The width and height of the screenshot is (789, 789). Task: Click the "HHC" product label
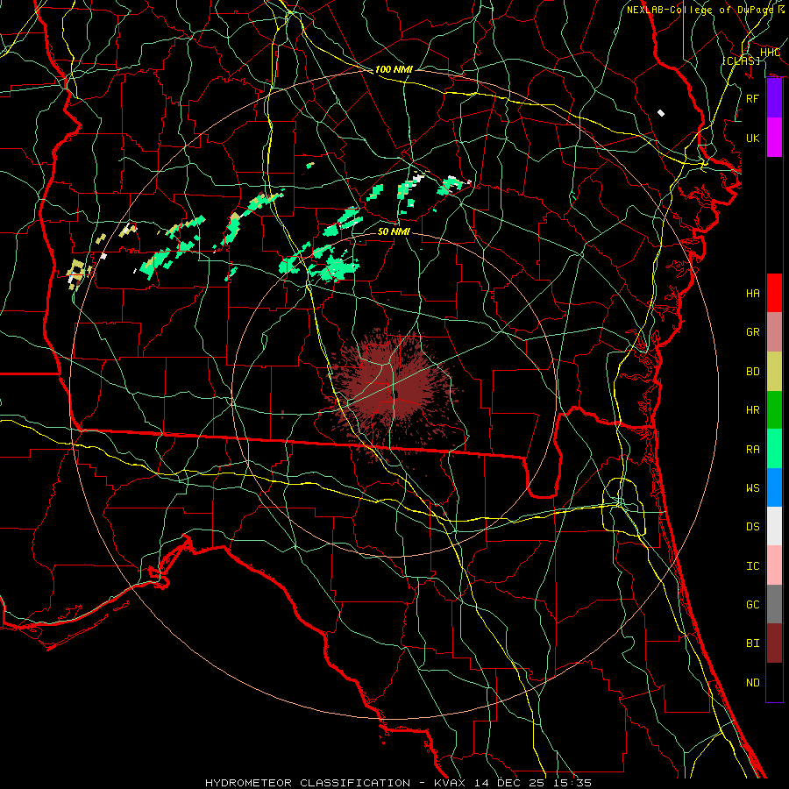[x=770, y=53]
